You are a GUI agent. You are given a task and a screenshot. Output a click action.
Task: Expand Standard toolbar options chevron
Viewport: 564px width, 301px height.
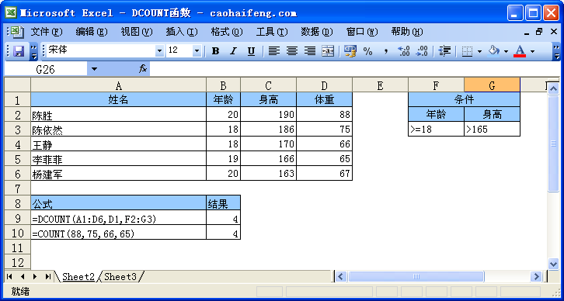(x=34, y=52)
